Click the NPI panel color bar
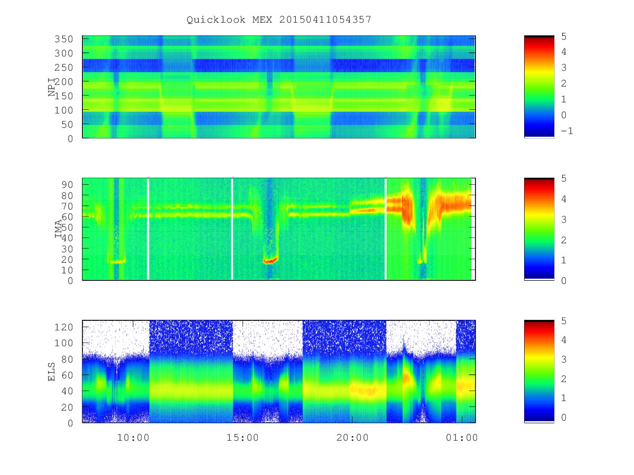 [539, 87]
